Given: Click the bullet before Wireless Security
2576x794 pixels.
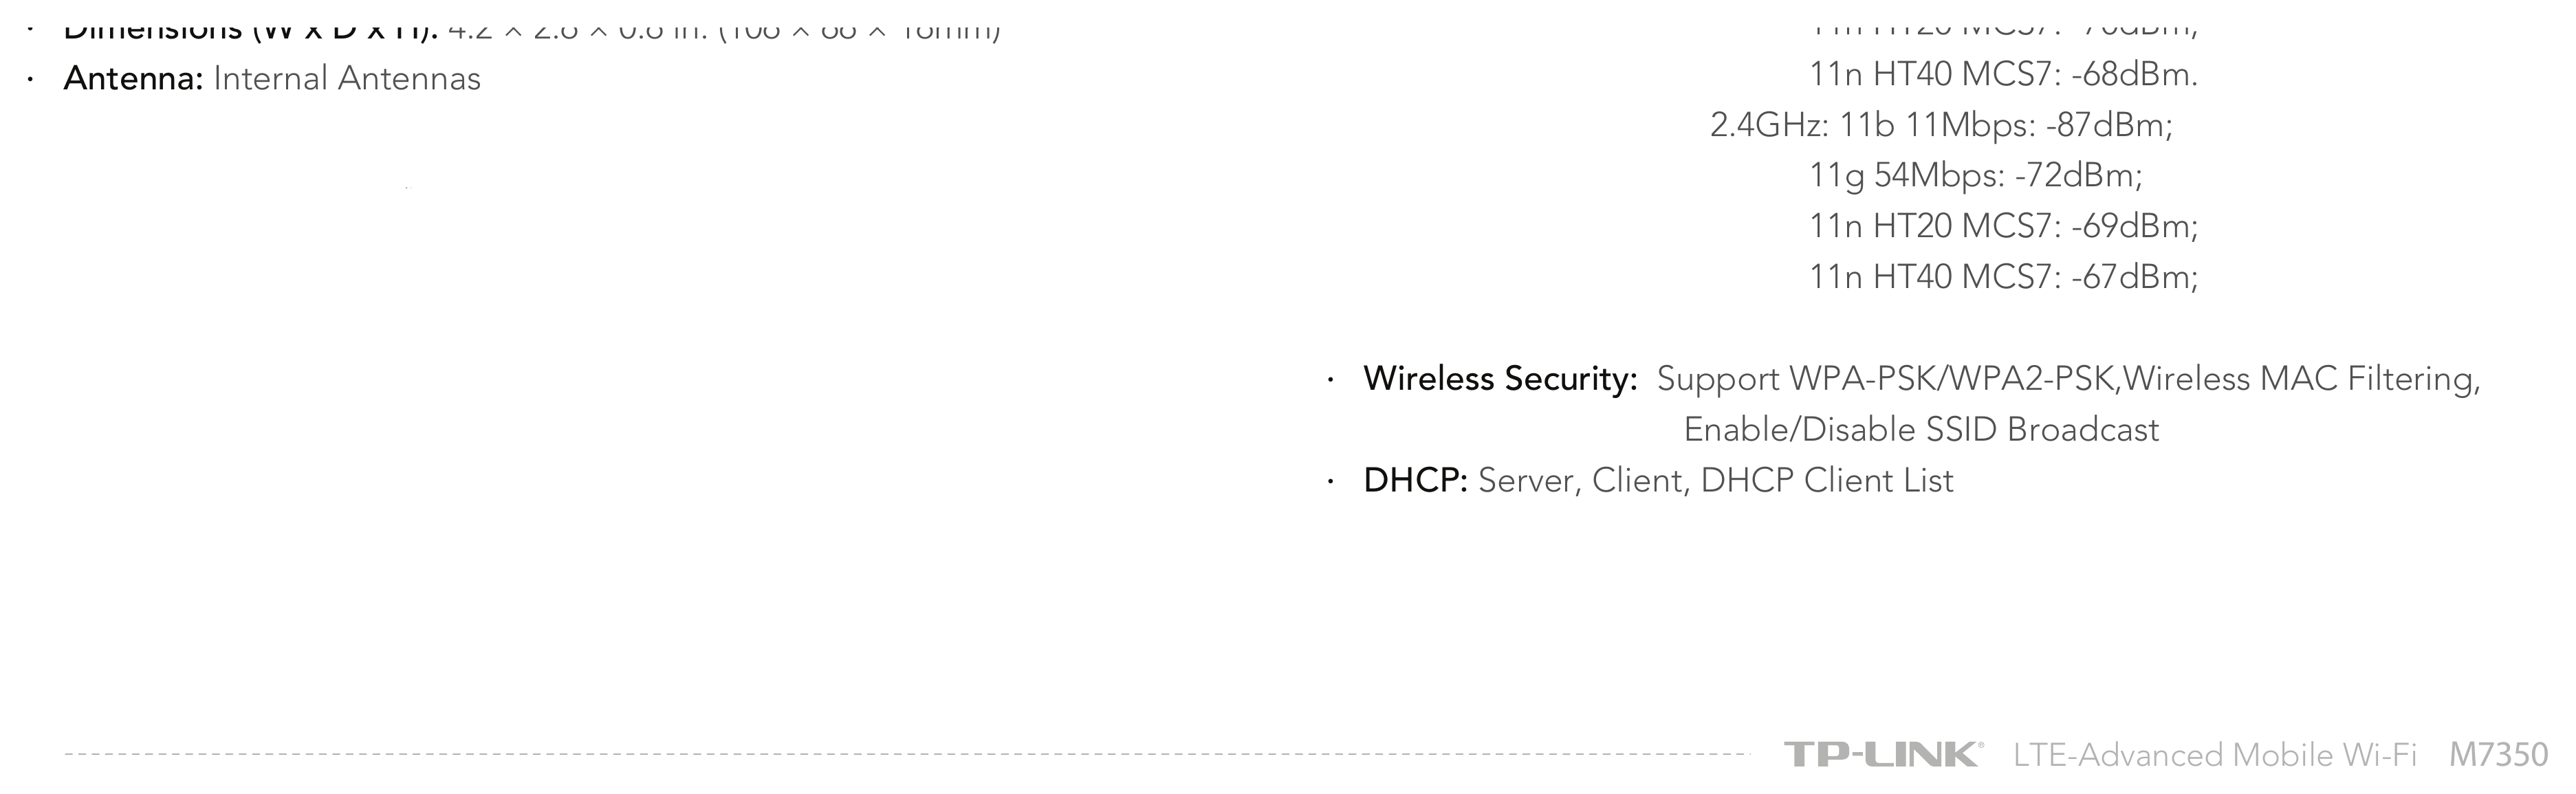Looking at the screenshot, I should pos(1331,381).
